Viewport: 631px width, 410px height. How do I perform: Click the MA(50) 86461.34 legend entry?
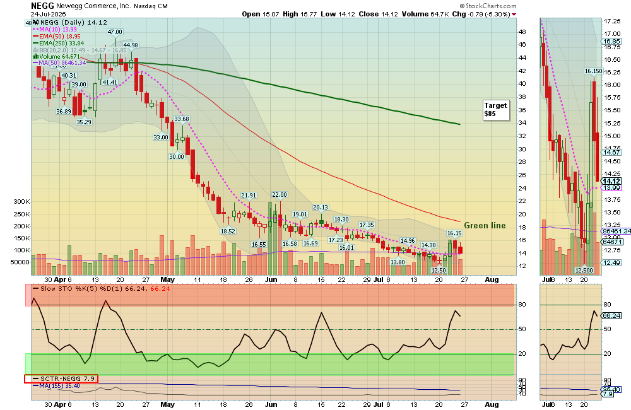point(59,63)
